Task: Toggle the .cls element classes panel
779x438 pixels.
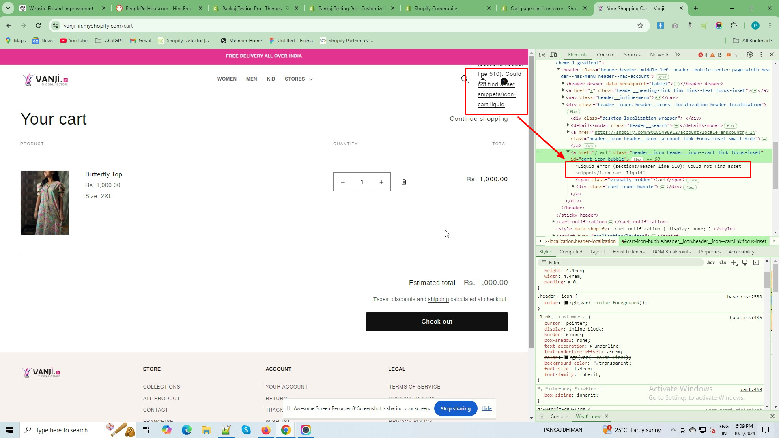Action: (722, 263)
